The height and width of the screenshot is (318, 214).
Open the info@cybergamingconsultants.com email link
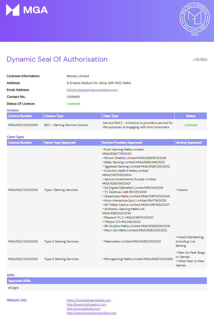(92, 90)
